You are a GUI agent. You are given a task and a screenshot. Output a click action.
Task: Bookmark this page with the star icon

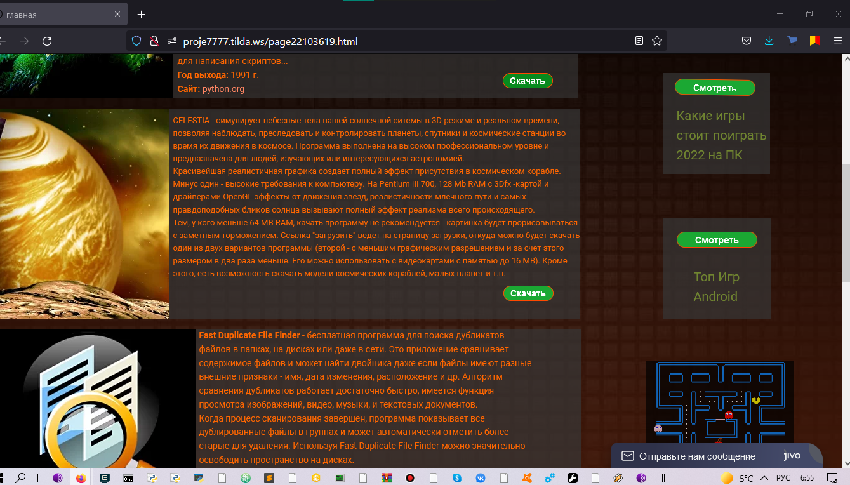coord(657,41)
